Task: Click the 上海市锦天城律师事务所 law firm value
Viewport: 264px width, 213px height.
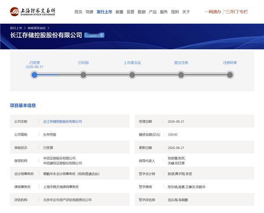Action: (61, 187)
